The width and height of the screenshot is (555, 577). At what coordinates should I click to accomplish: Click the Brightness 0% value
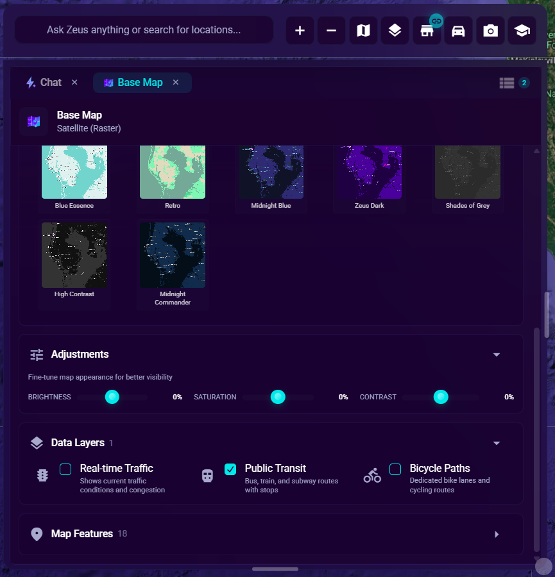[x=178, y=397]
